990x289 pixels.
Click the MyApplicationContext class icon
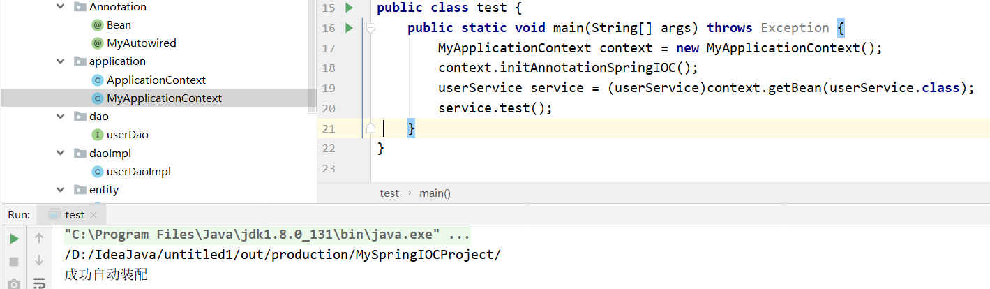(x=98, y=98)
